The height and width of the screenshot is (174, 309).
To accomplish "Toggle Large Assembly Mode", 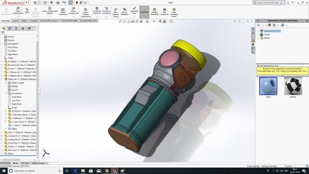I will point(174,13).
